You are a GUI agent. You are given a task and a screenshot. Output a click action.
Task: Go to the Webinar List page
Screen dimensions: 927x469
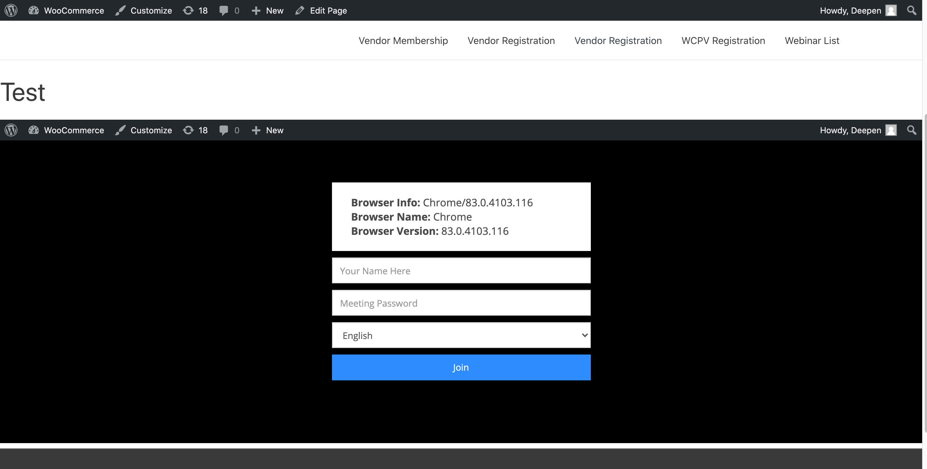811,41
